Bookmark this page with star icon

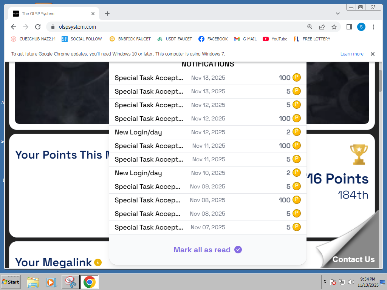click(x=334, y=27)
